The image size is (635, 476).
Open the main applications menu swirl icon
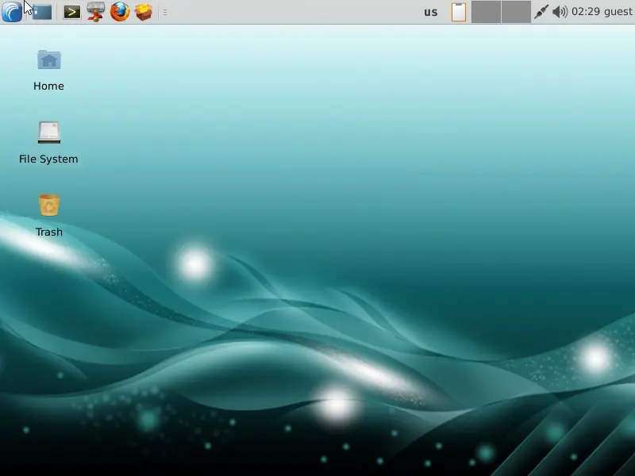[x=12, y=12]
